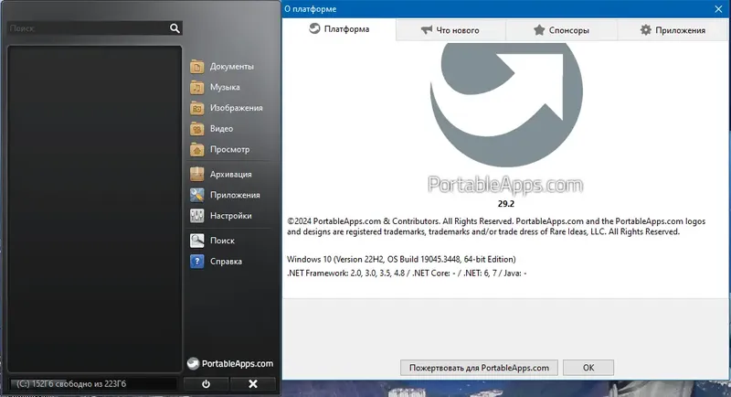Click the Windows 10 version info line
This screenshot has height=397, width=731.
[401, 260]
